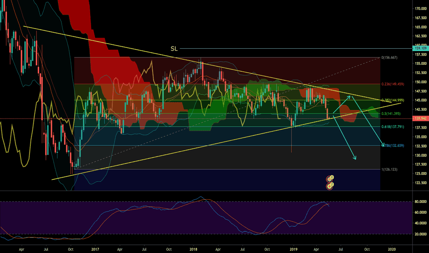Click the 135.000 price axis label
This screenshot has width=429, height=253.
pos(421,137)
